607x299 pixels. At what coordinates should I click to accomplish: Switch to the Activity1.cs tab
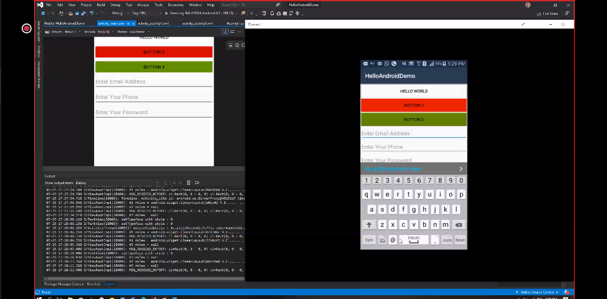coord(235,23)
